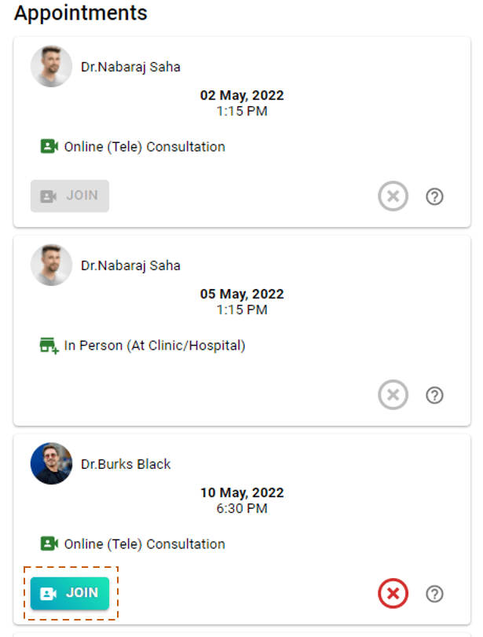Cancel the 02 May appointment

[x=393, y=196]
